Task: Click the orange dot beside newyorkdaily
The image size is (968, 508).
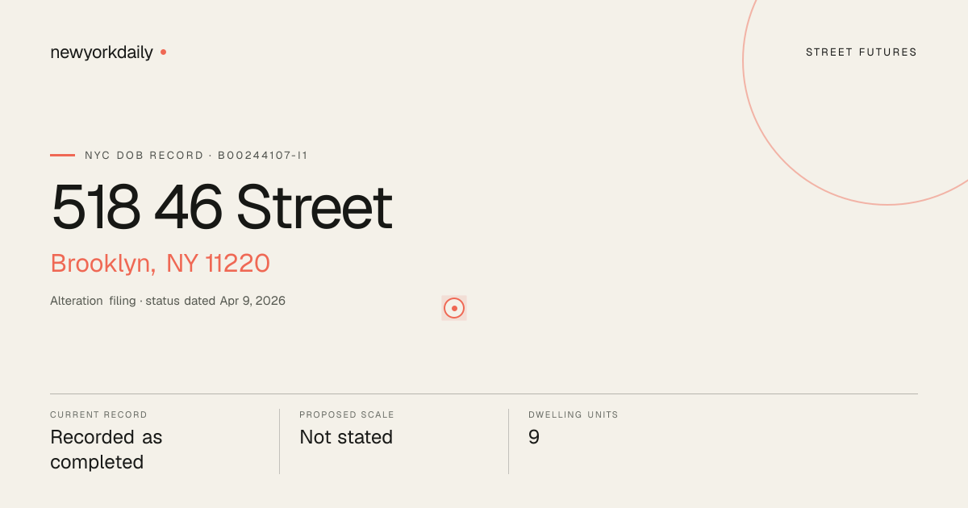Action: click(163, 52)
